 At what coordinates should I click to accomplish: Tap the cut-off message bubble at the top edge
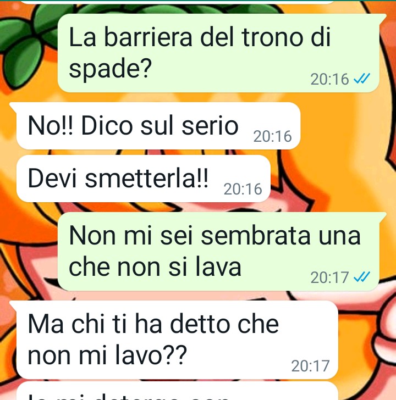coord(177,2)
